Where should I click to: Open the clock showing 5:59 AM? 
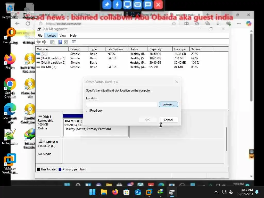click(245, 192)
